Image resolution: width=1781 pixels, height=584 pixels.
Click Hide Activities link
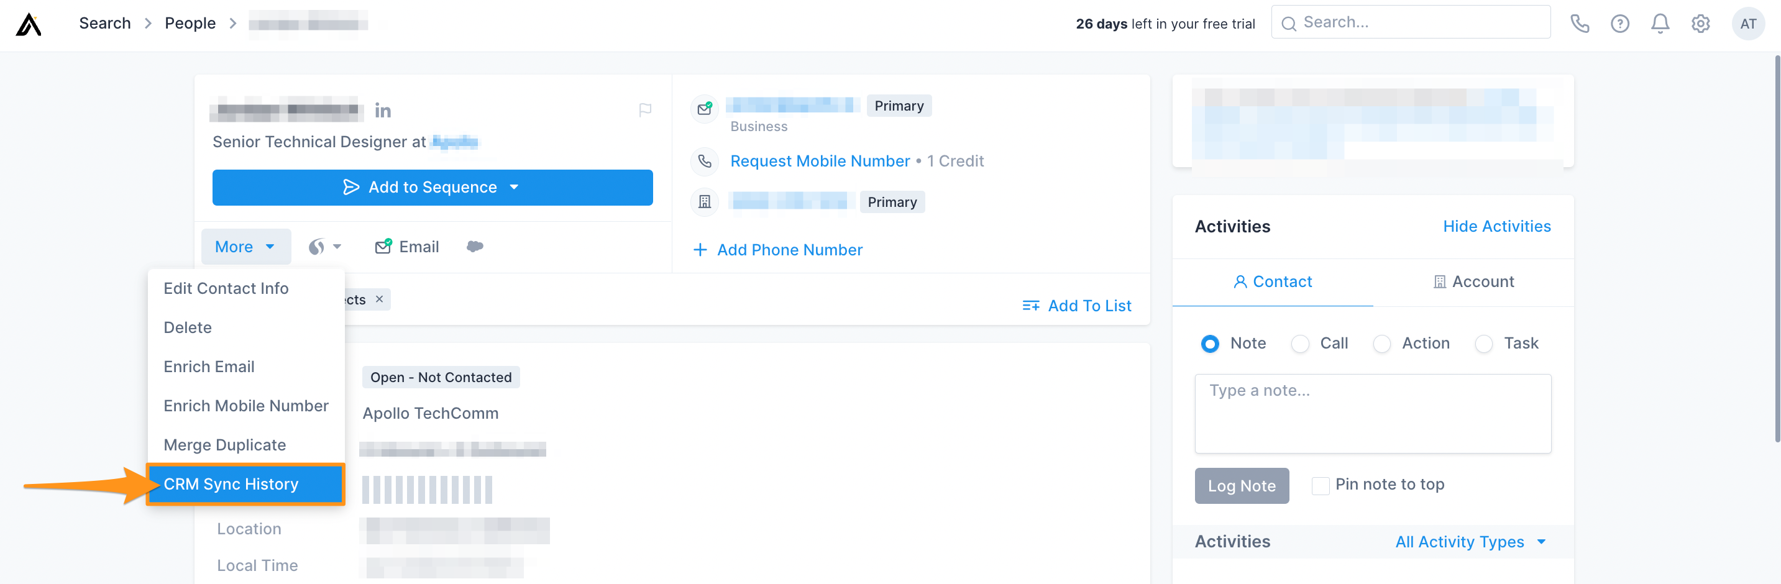tap(1496, 227)
